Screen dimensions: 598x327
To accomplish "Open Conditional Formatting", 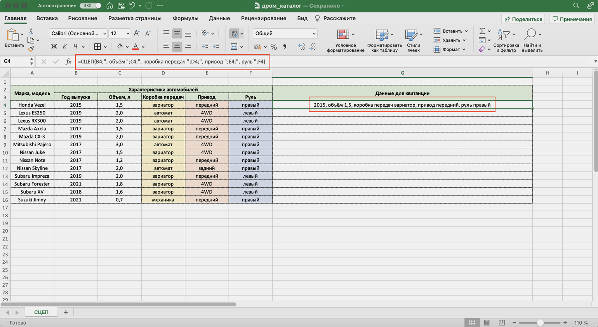I will click(x=345, y=40).
